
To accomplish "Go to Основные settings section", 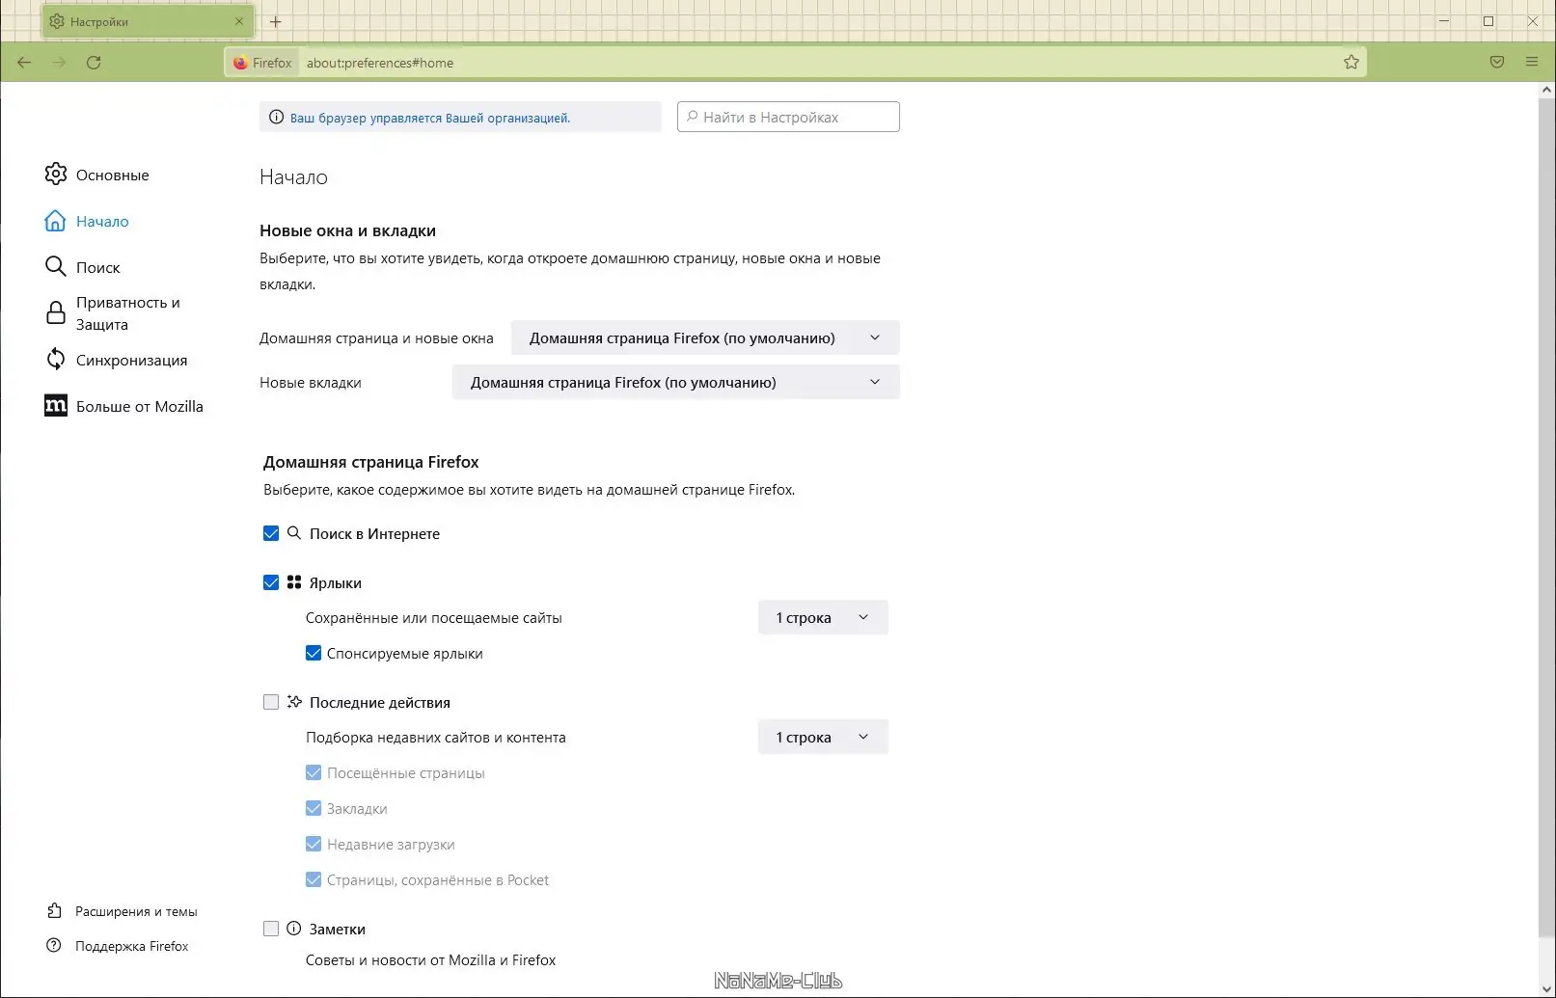I will [113, 175].
